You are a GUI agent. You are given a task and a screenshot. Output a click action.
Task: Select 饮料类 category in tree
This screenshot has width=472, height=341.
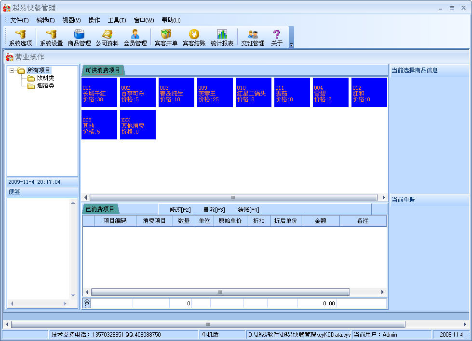pos(45,78)
